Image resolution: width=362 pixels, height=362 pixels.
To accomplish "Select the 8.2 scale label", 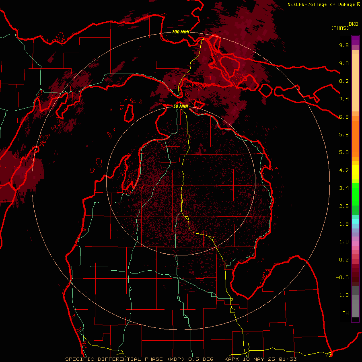I will (x=344, y=81).
